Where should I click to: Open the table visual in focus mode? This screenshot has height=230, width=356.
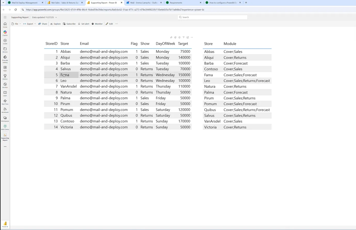click(x=188, y=37)
